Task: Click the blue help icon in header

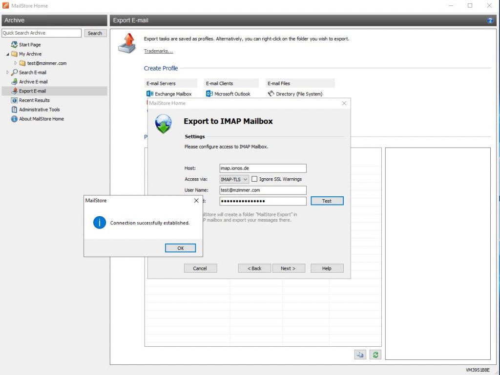Action: pyautogui.click(x=490, y=20)
